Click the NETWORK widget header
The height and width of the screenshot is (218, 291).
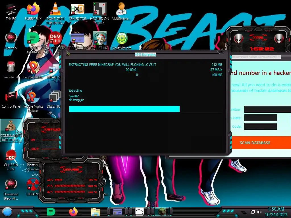click(x=51, y=129)
